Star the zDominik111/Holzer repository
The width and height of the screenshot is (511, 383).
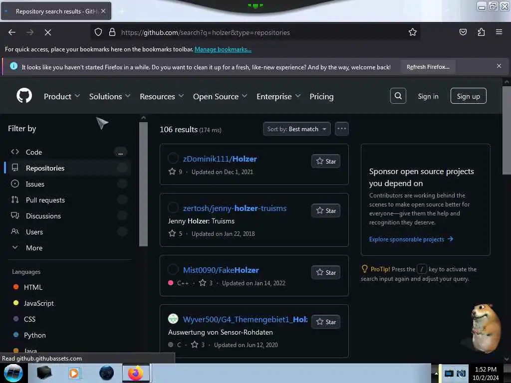(326, 161)
